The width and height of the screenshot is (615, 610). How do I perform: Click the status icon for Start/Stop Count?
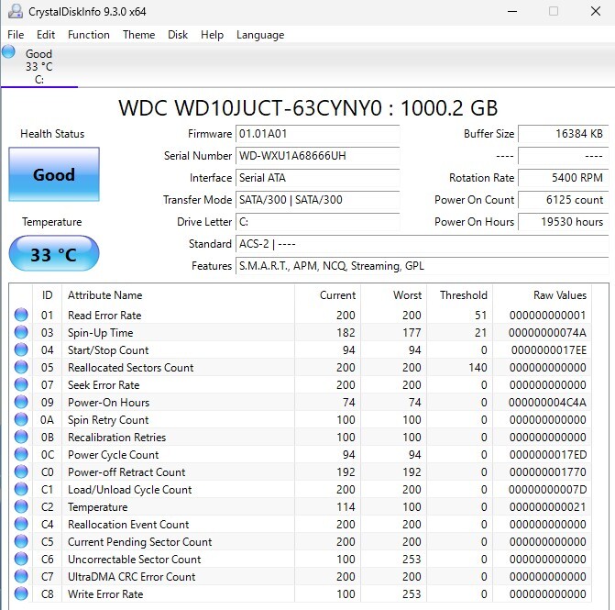tap(21, 349)
